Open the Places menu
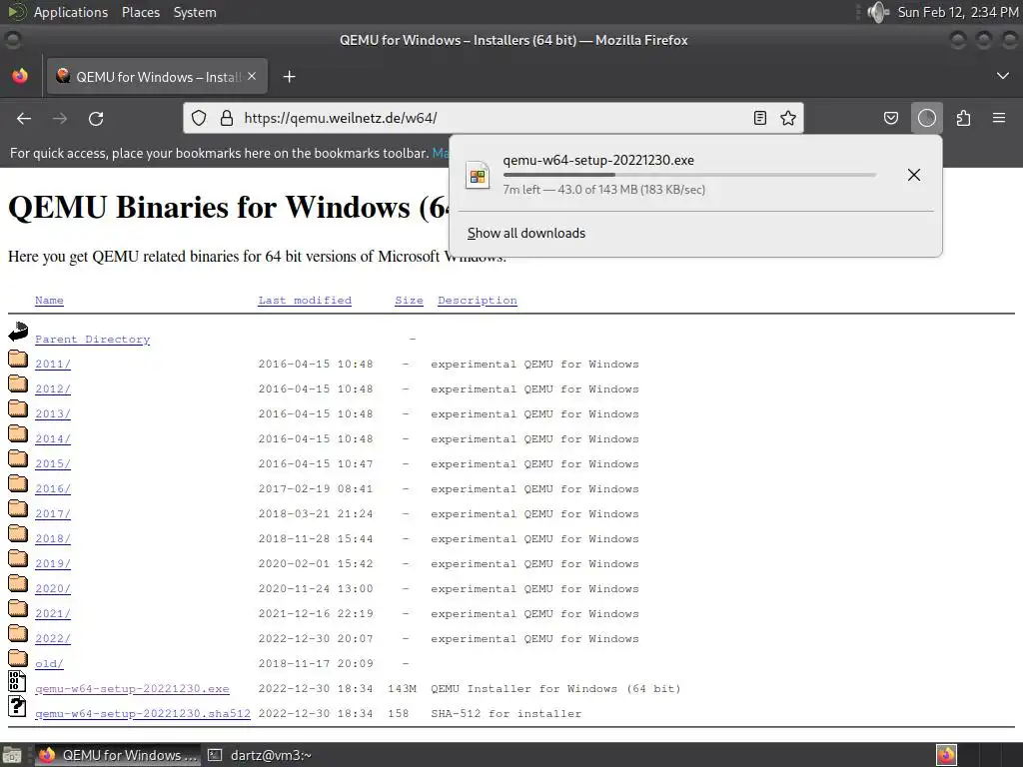1023x767 pixels. pyautogui.click(x=141, y=12)
